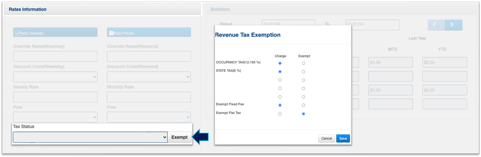Click the Override Rates(Weekday) input field

[55, 56]
